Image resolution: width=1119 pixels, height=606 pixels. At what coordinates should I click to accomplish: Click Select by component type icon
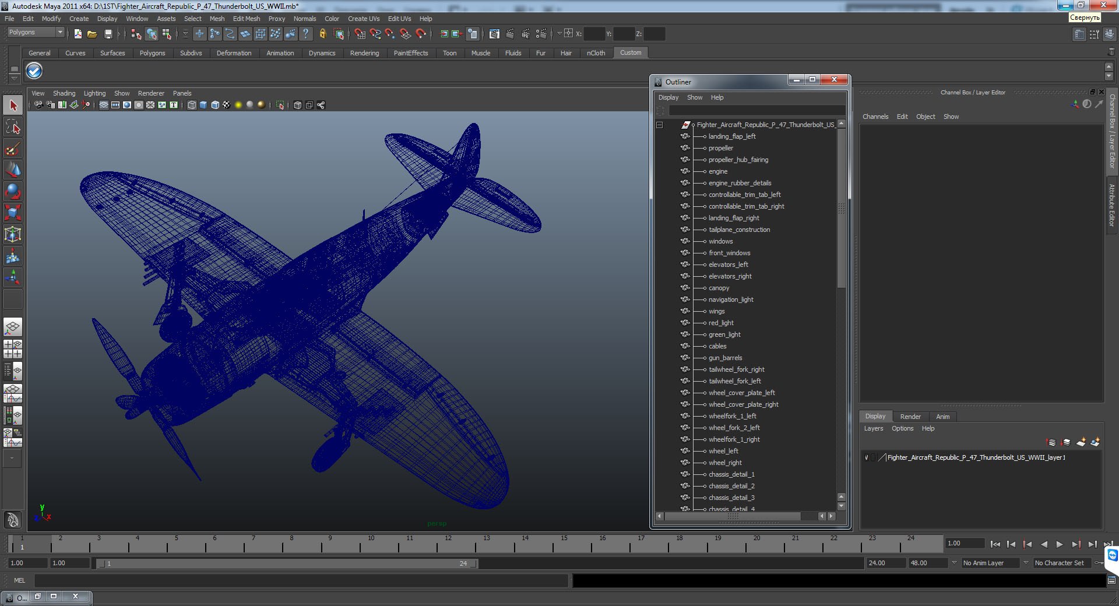coord(167,34)
